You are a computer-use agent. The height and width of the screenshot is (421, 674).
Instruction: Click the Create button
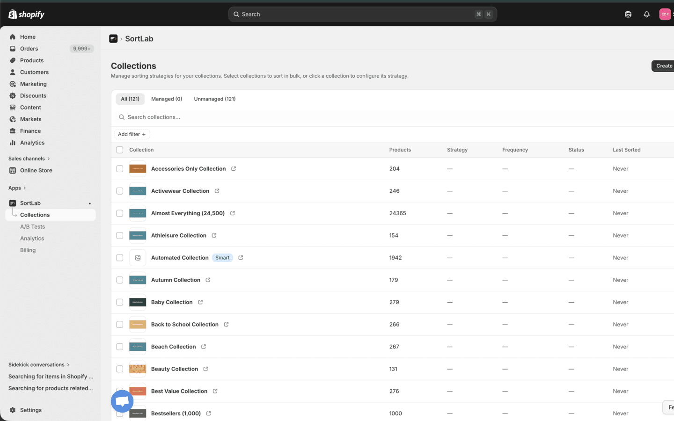(663, 66)
